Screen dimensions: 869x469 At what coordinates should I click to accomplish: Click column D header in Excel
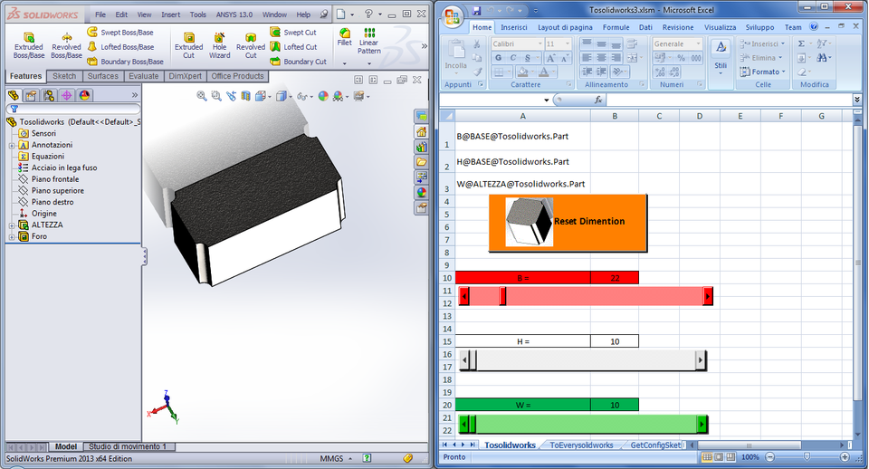coord(700,116)
